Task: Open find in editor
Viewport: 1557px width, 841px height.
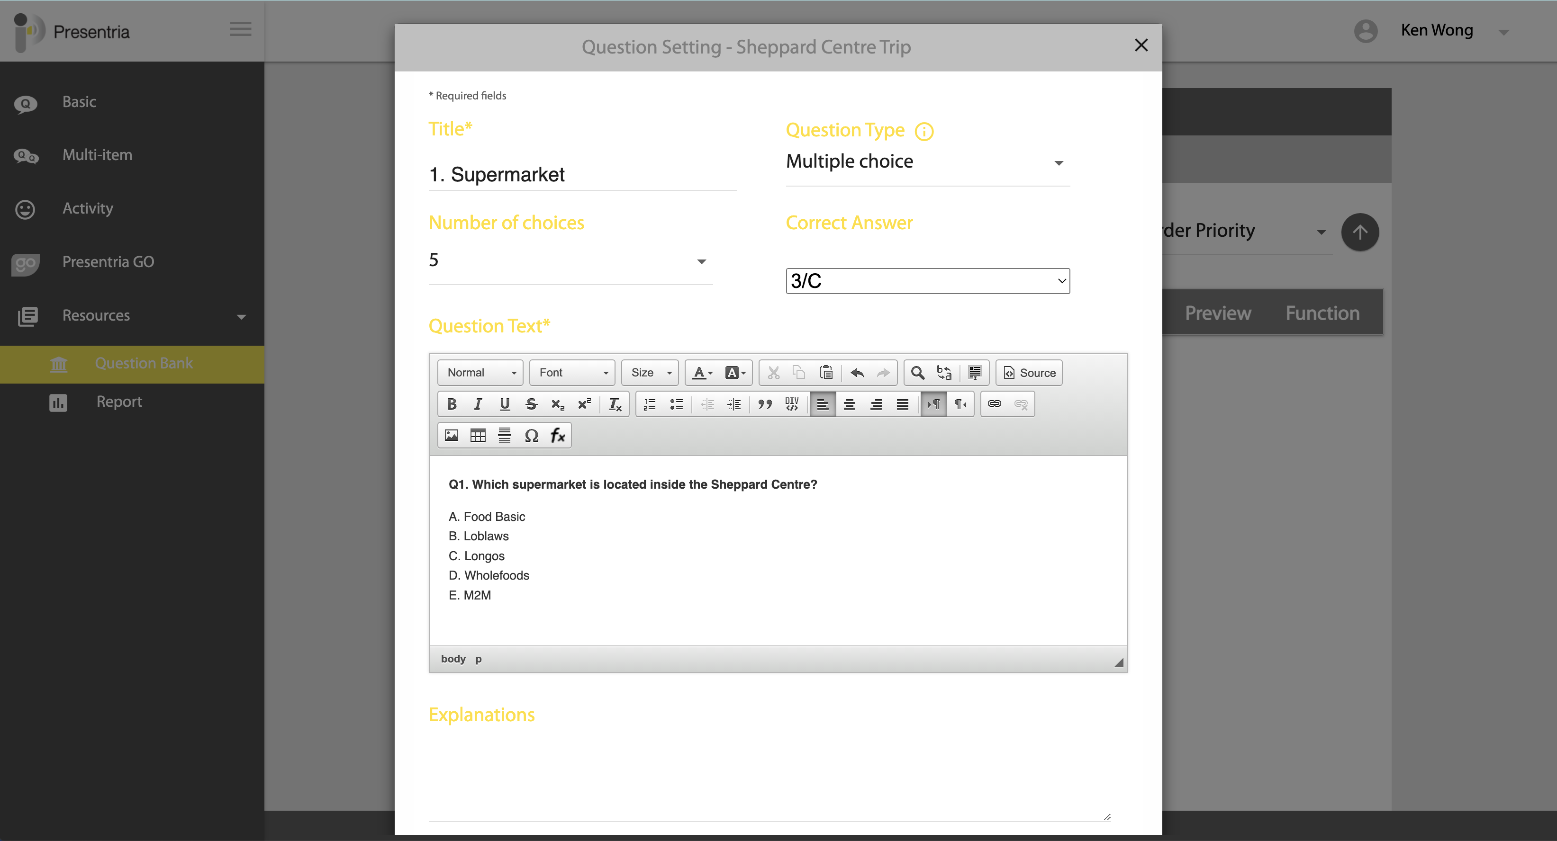Action: 917,373
